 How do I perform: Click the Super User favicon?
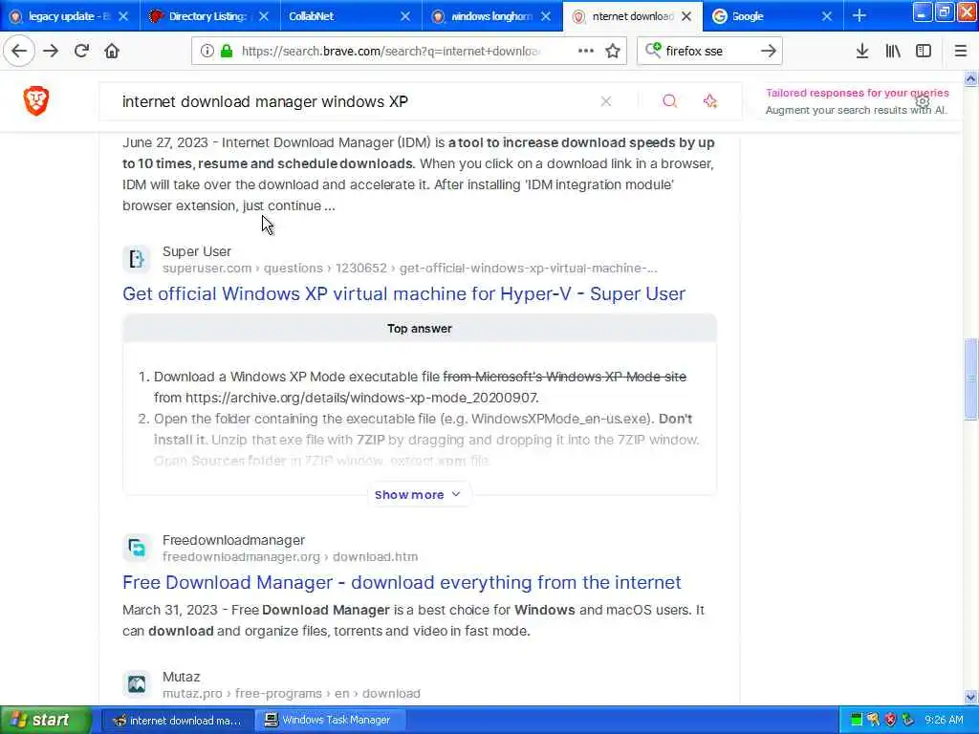click(x=136, y=259)
